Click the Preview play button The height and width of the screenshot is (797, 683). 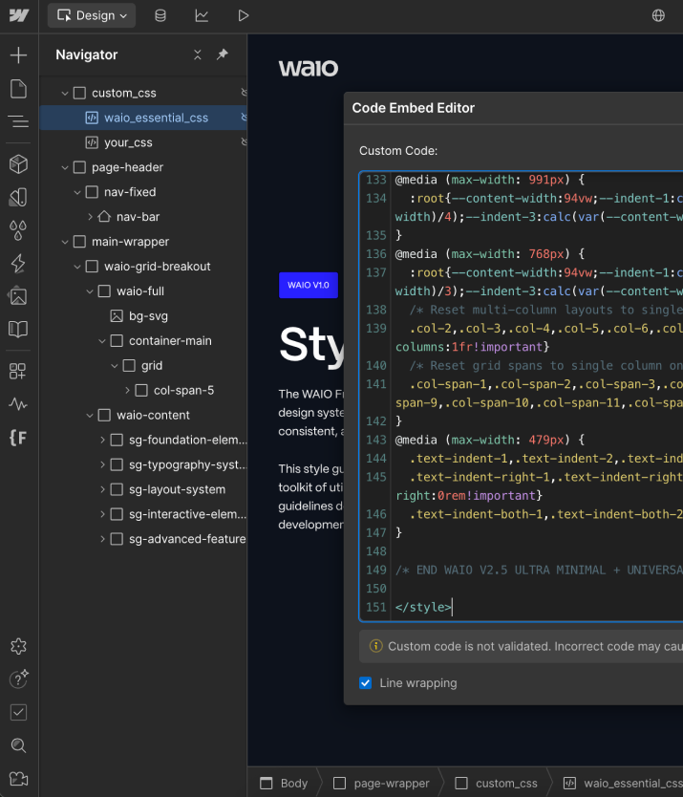pos(244,15)
